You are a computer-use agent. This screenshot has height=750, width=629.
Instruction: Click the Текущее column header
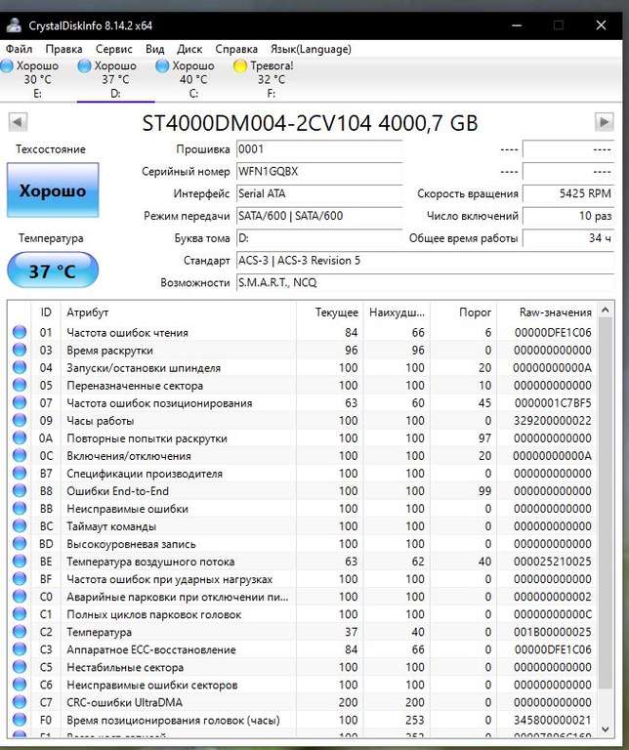[329, 312]
